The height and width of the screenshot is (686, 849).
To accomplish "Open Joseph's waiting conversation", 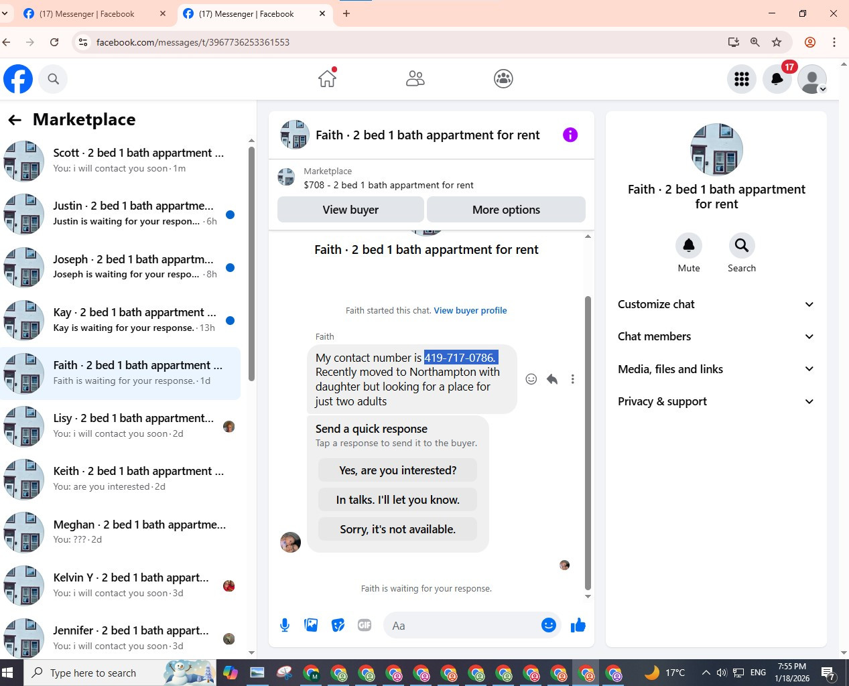I will [x=121, y=267].
